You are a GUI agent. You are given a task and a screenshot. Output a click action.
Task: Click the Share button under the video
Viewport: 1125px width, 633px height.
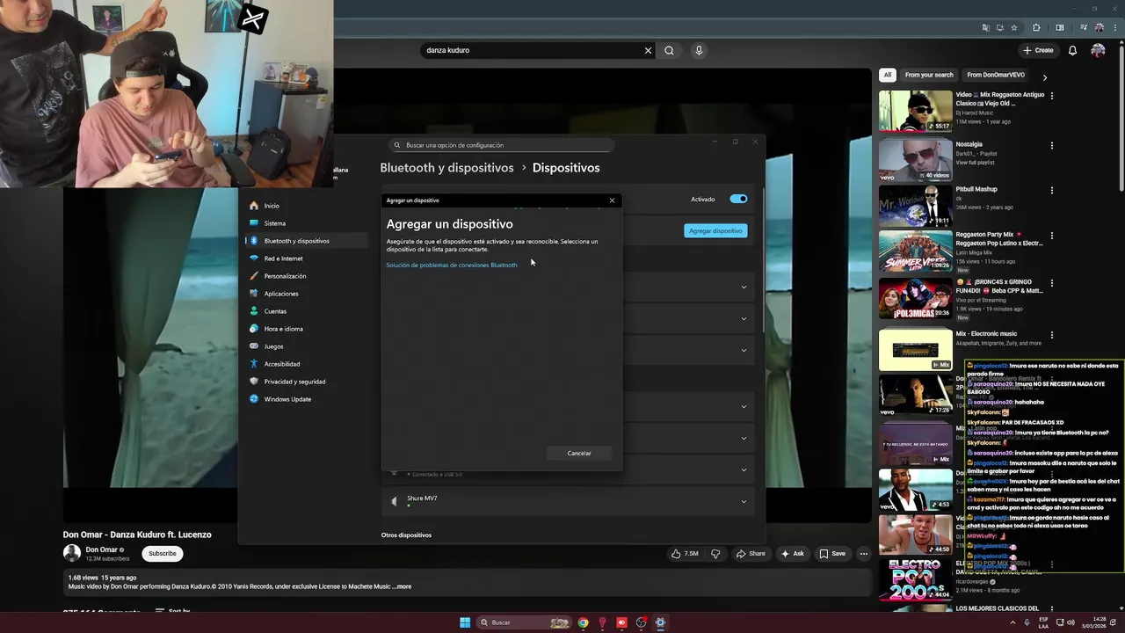[x=751, y=553]
